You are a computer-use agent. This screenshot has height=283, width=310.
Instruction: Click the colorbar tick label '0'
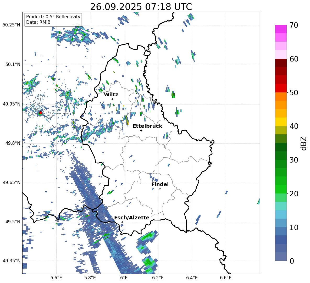292,261
